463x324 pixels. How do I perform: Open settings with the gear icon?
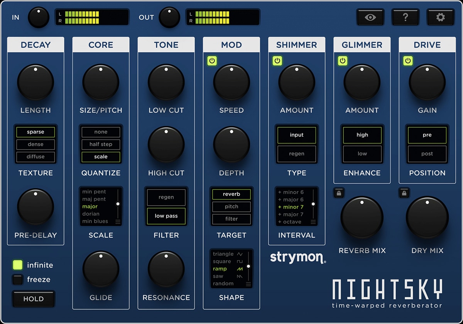440,17
